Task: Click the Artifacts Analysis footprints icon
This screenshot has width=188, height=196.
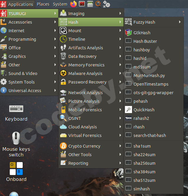Action: [x=63, y=48]
